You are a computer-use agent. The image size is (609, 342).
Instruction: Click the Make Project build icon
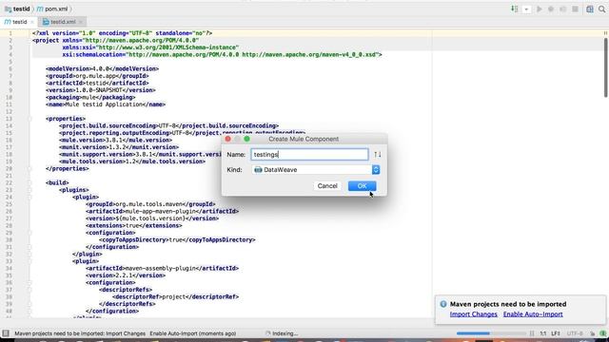[x=514, y=9]
